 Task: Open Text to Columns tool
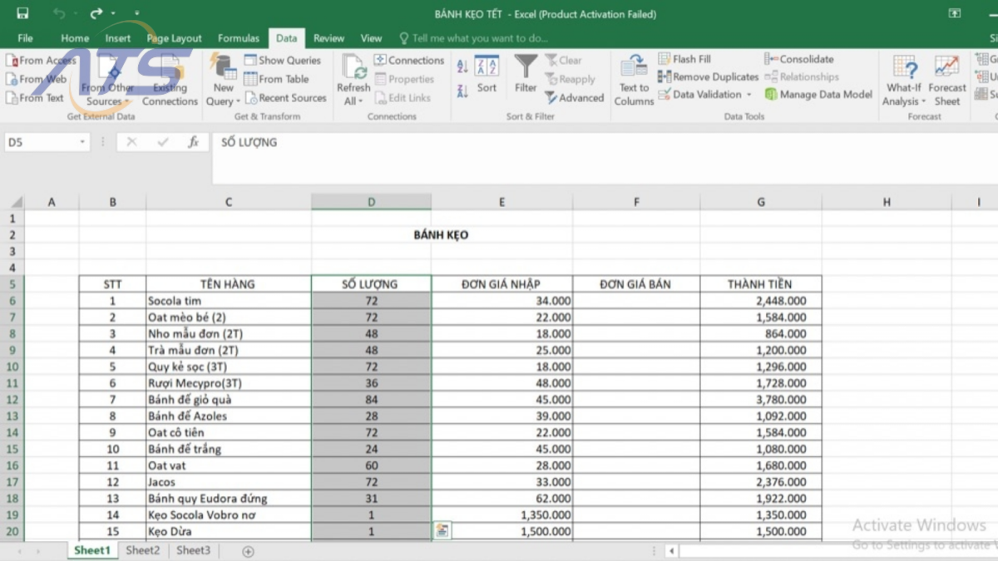tap(633, 79)
